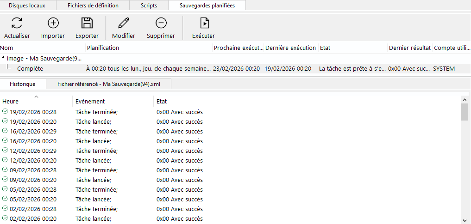Click the 'À 00:20 tous les lun., jeu.' cell
Screen dimensions: 471x224
[x=148, y=68]
